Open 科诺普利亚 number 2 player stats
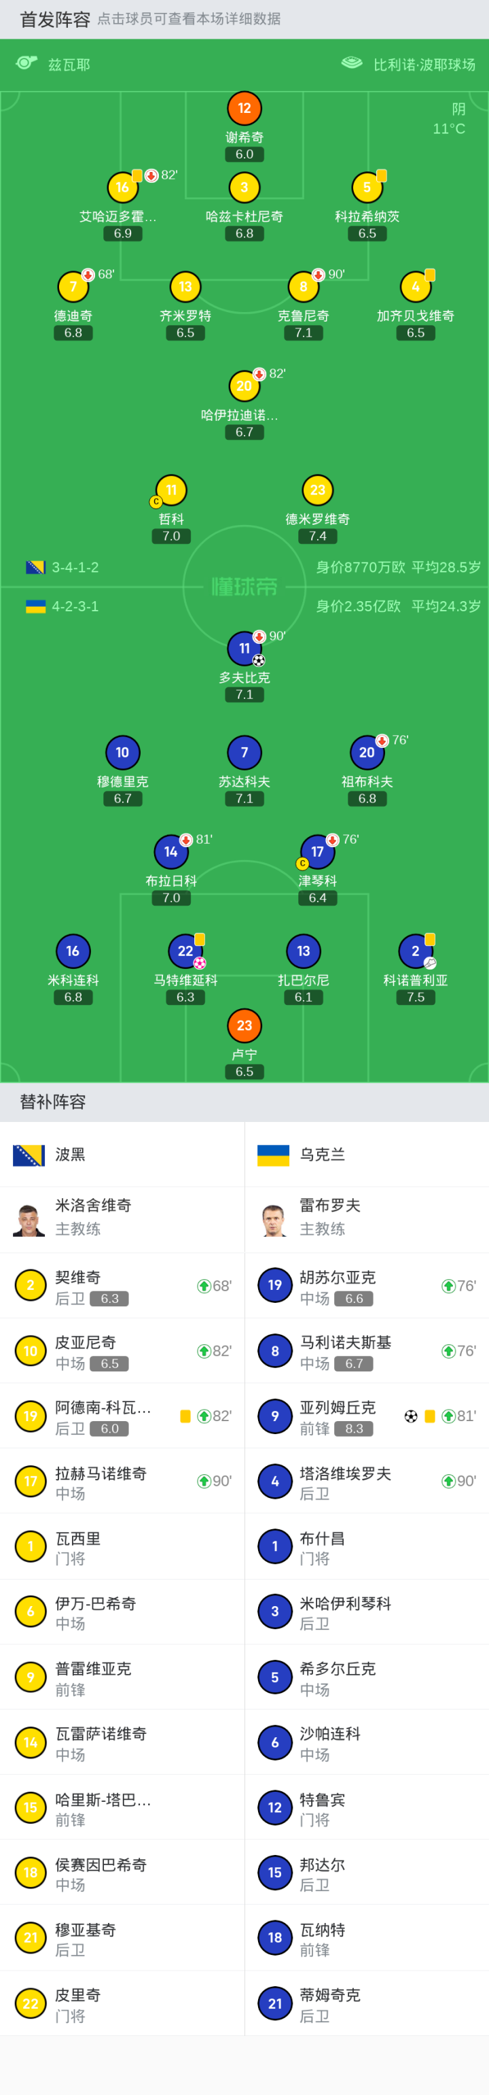Viewport: 489px width, 2095px height. (x=415, y=951)
